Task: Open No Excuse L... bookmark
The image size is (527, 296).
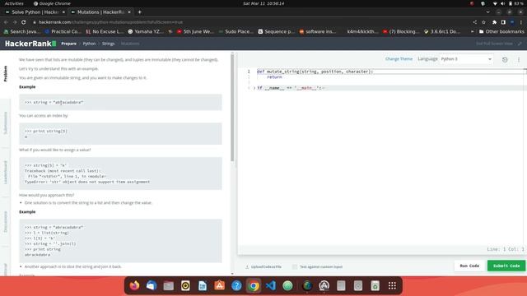Action: pos(105,31)
